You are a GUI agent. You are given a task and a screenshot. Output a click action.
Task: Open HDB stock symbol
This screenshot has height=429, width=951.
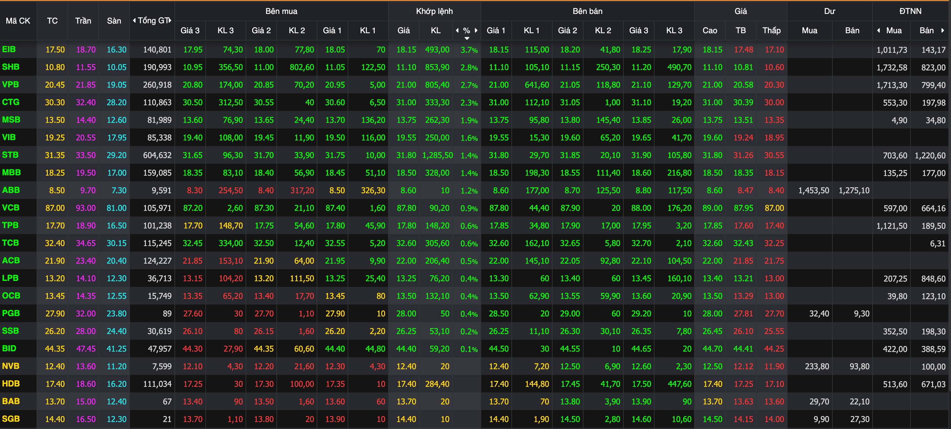[11, 384]
